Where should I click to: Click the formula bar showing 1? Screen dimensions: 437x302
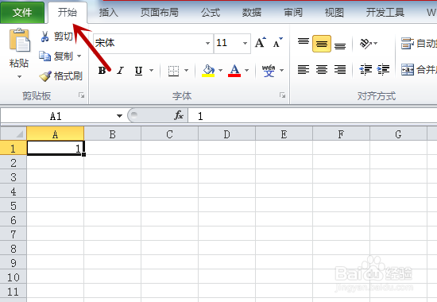(312, 116)
